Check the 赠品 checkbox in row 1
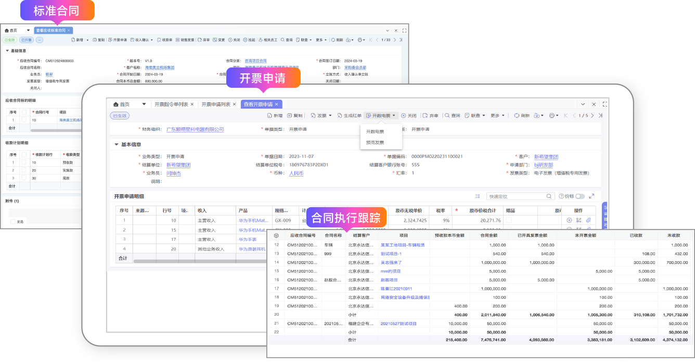Image resolution: width=695 pixels, height=363 pixels. point(509,220)
